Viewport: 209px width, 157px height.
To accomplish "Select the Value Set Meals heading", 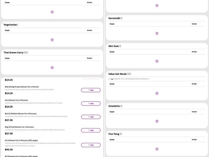I will 118,74.
